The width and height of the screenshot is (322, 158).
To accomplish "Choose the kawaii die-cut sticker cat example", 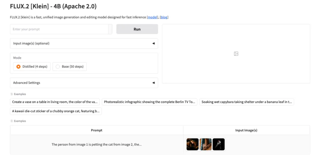I will [x=56, y=111].
